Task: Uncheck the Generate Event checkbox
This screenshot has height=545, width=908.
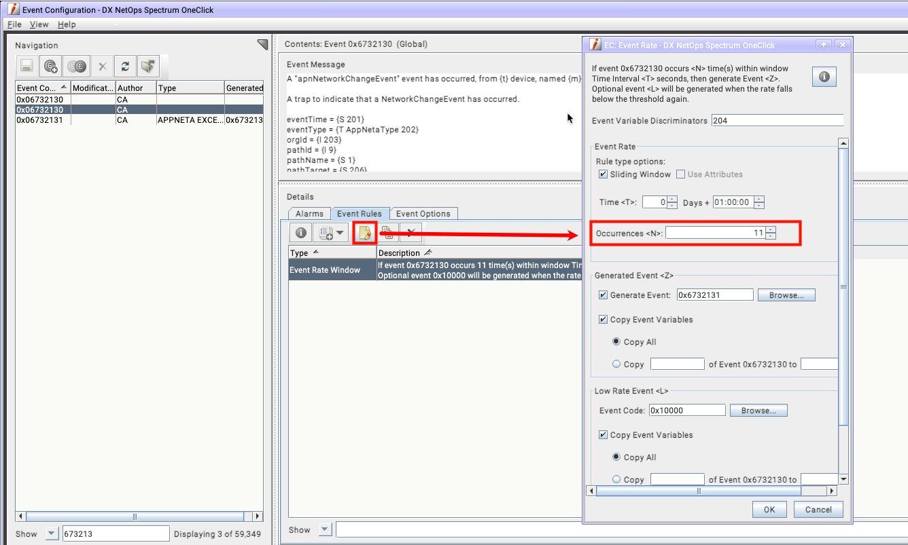Action: click(603, 295)
